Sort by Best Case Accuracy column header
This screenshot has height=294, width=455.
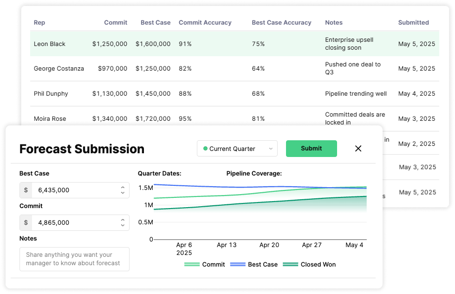point(281,22)
